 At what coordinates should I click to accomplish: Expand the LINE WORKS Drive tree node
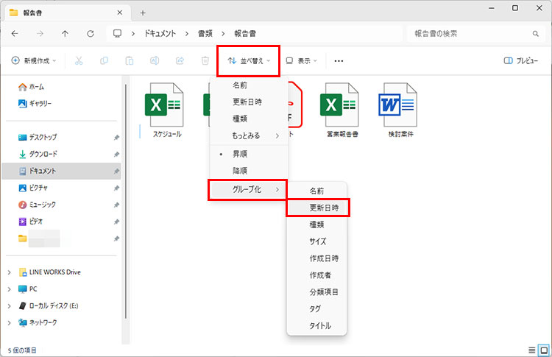pos(9,272)
